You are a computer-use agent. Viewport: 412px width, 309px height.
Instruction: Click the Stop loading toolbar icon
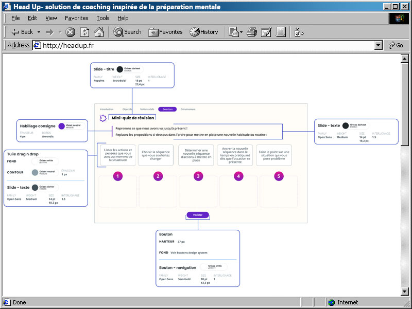point(71,32)
